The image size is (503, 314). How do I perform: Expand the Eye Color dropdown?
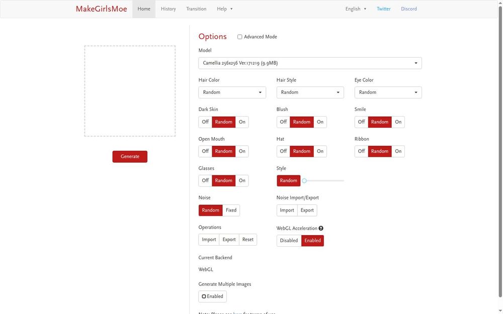coord(388,92)
